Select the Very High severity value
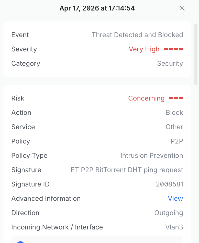The width and height of the screenshot is (199, 243). (x=144, y=49)
